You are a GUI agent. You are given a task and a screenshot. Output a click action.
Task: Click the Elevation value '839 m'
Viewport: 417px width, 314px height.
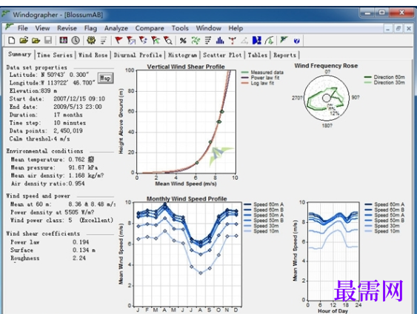pos(49,90)
